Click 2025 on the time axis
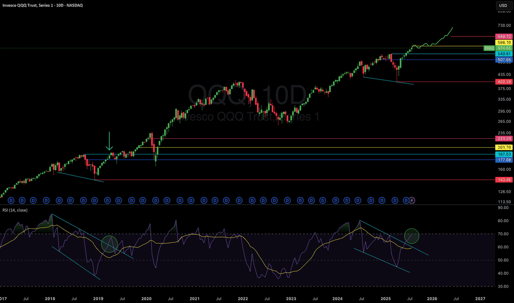 386,299
